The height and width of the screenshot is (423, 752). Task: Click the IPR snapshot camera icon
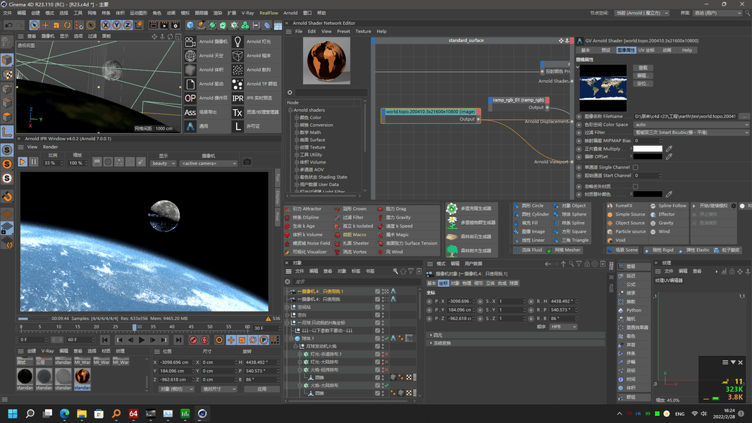pyautogui.click(x=247, y=162)
